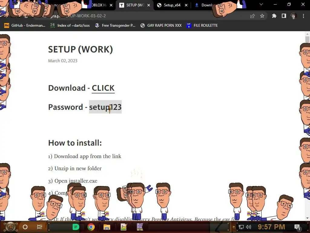Viewport: 310px width, 233px height.
Task: Open the GitHub - Enderman bookmark
Action: [x=25, y=25]
